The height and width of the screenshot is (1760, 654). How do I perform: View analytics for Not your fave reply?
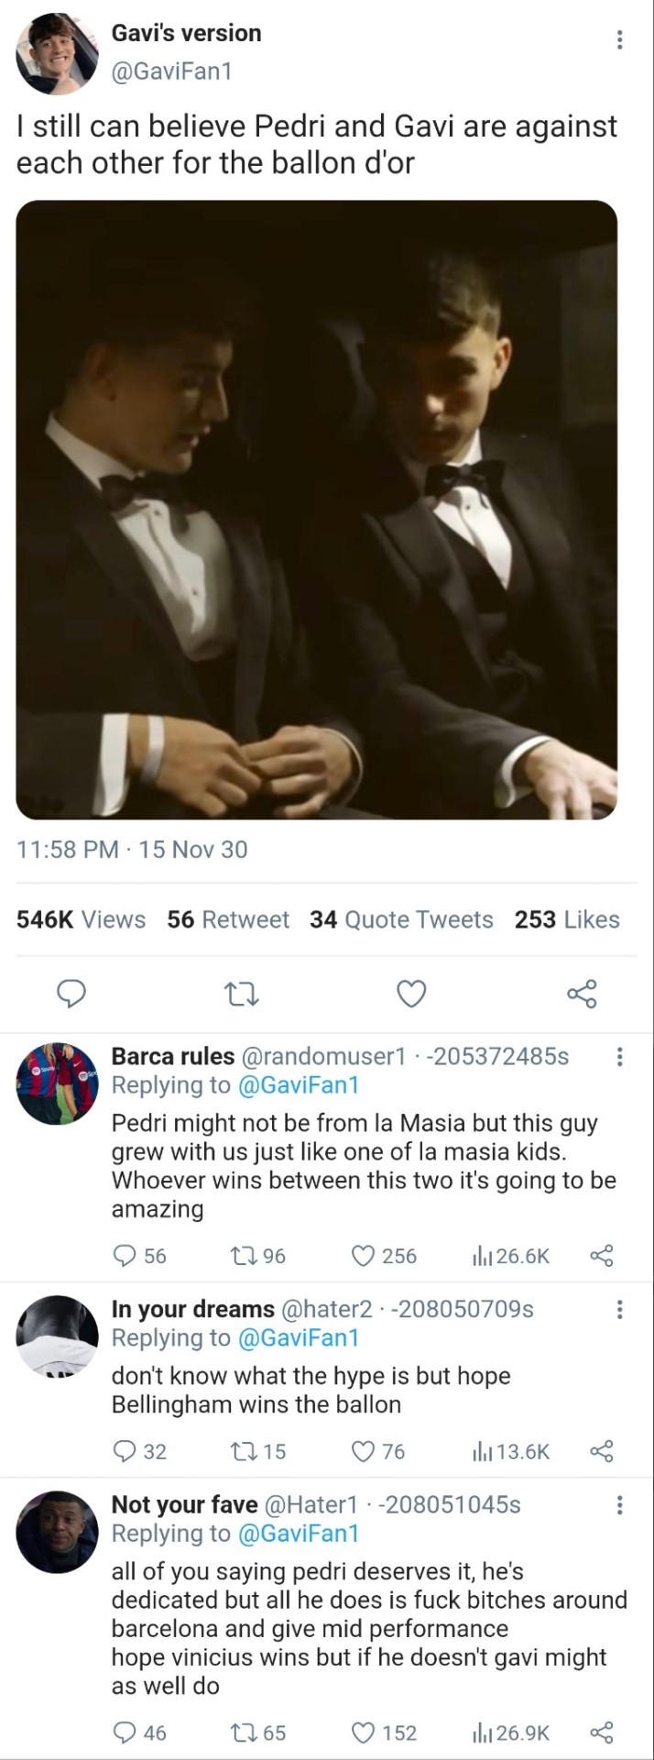[510, 1732]
